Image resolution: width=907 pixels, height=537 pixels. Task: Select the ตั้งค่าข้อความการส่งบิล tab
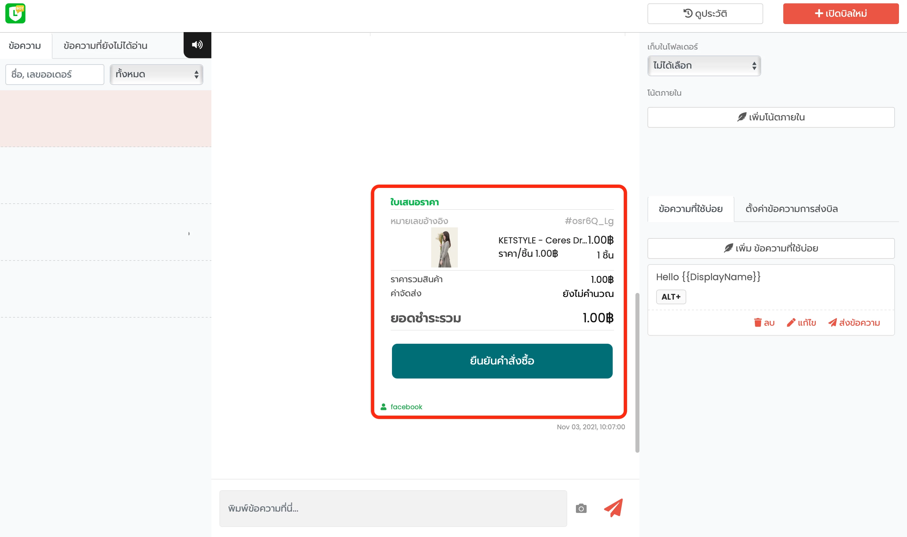[x=792, y=209]
